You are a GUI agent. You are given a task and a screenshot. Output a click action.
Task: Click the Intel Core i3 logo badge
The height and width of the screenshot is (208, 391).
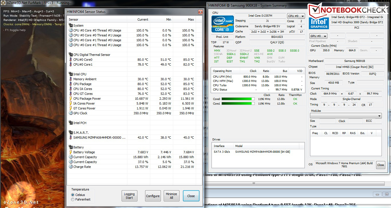pyautogui.click(x=222, y=24)
